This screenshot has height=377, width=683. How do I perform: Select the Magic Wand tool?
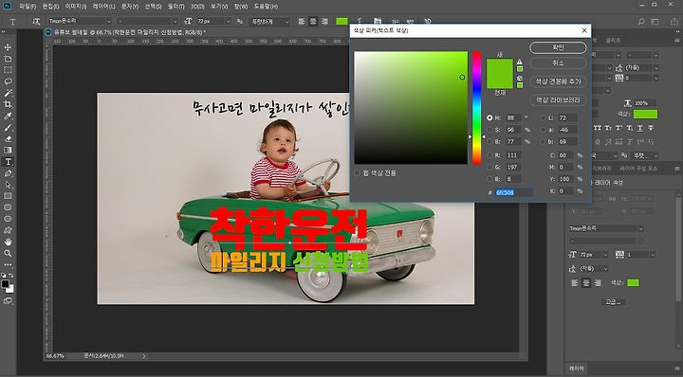8,93
